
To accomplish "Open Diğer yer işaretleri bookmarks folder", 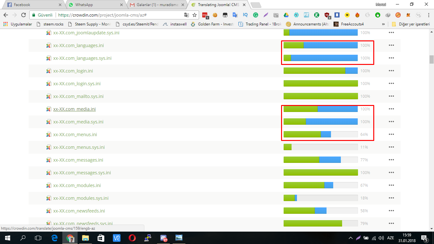I will pos(410,24).
